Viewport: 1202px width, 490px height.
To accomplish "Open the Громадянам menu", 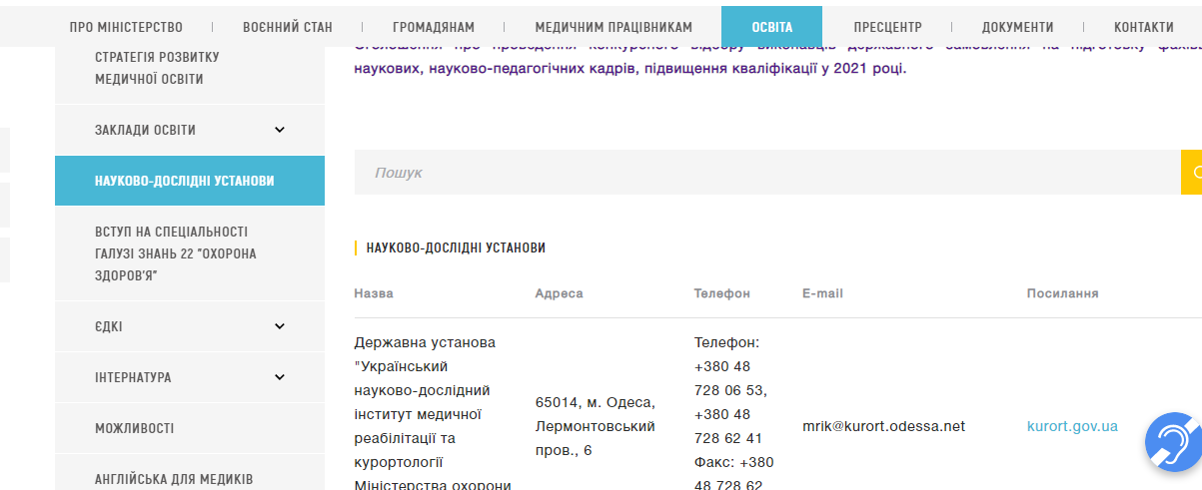I will [x=434, y=27].
